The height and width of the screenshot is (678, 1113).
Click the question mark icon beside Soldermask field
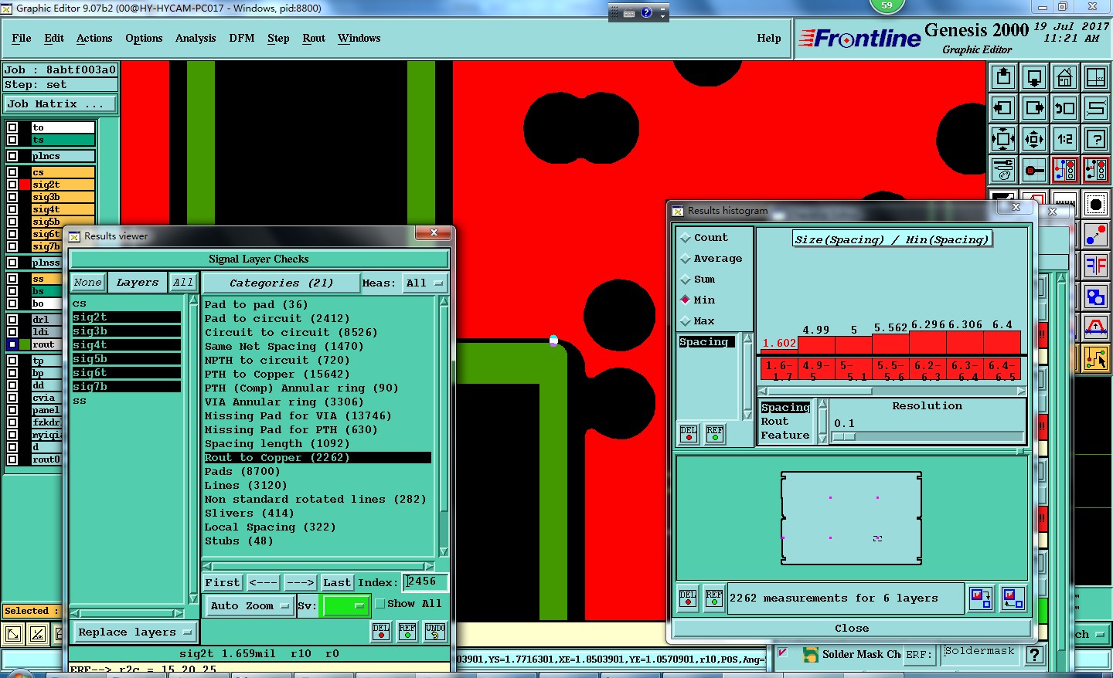(1035, 656)
